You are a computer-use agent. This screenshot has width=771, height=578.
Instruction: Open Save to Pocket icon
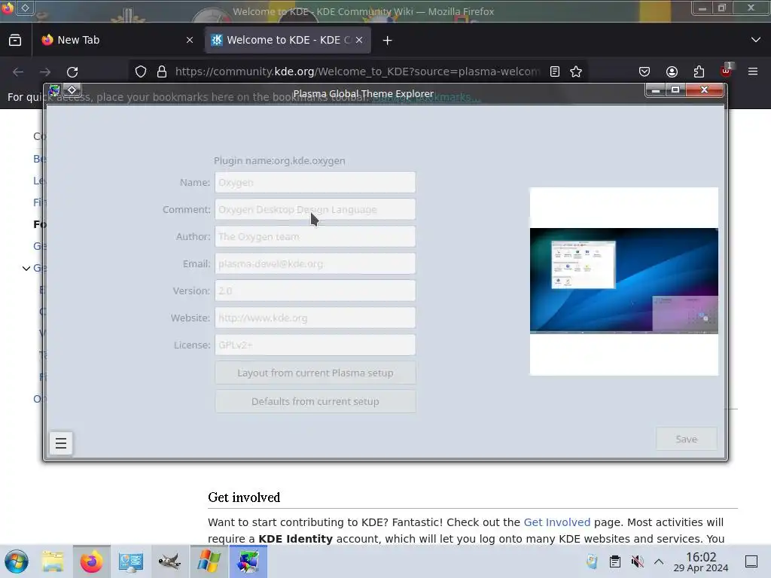click(645, 71)
